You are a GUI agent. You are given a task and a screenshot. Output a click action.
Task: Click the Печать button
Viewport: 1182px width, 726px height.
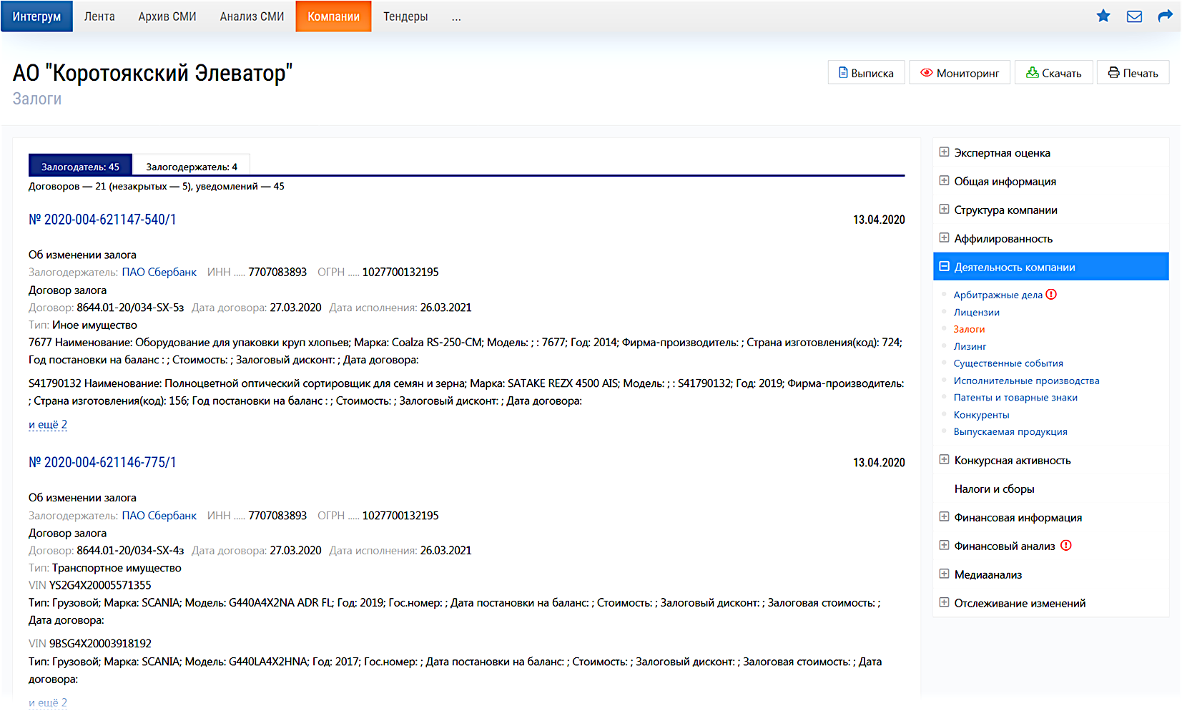(1133, 73)
